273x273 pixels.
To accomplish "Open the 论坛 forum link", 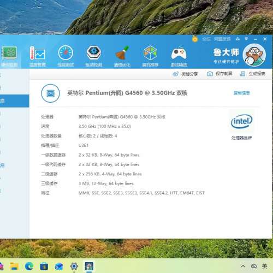I will pyautogui.click(x=206, y=39).
